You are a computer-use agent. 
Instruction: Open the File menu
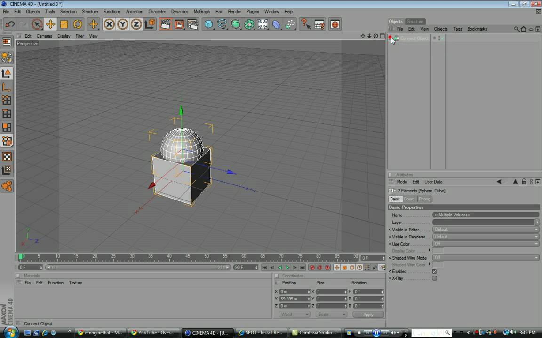coord(6,11)
